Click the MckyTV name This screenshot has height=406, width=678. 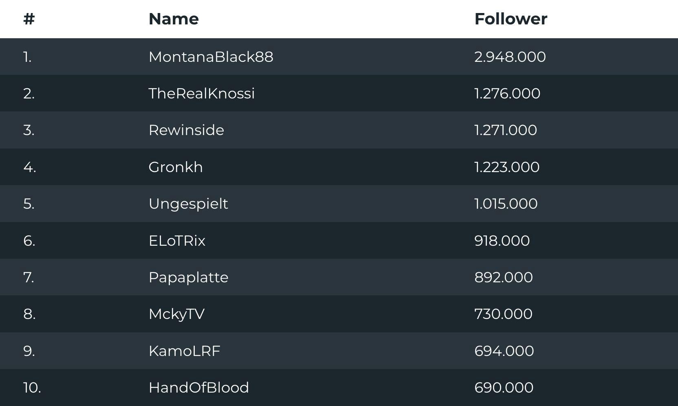click(x=176, y=314)
